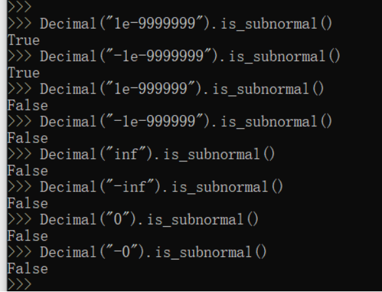Click the last False output line

point(27,269)
